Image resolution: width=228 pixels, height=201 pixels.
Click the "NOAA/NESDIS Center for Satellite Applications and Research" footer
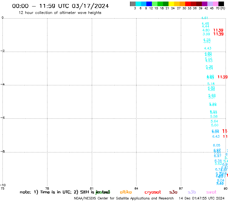point(124,198)
